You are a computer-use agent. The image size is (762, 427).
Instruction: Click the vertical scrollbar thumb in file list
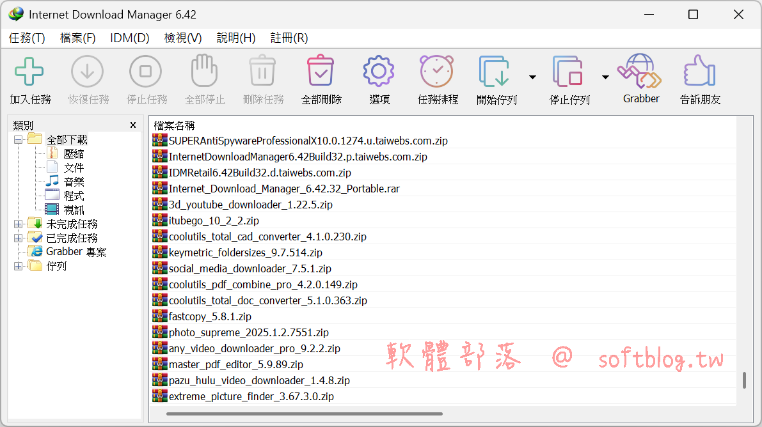coord(744,380)
